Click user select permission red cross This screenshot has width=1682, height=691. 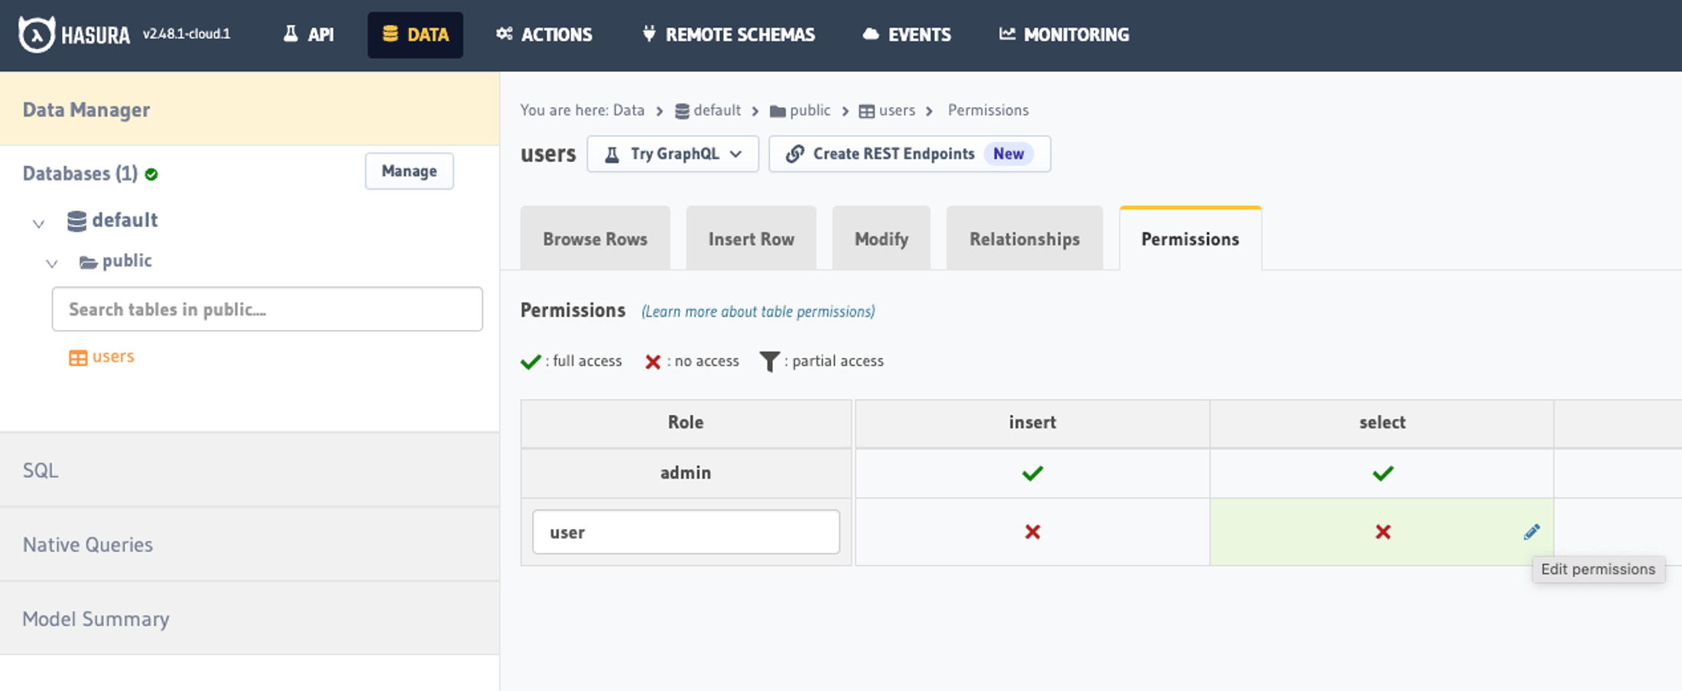click(x=1382, y=532)
